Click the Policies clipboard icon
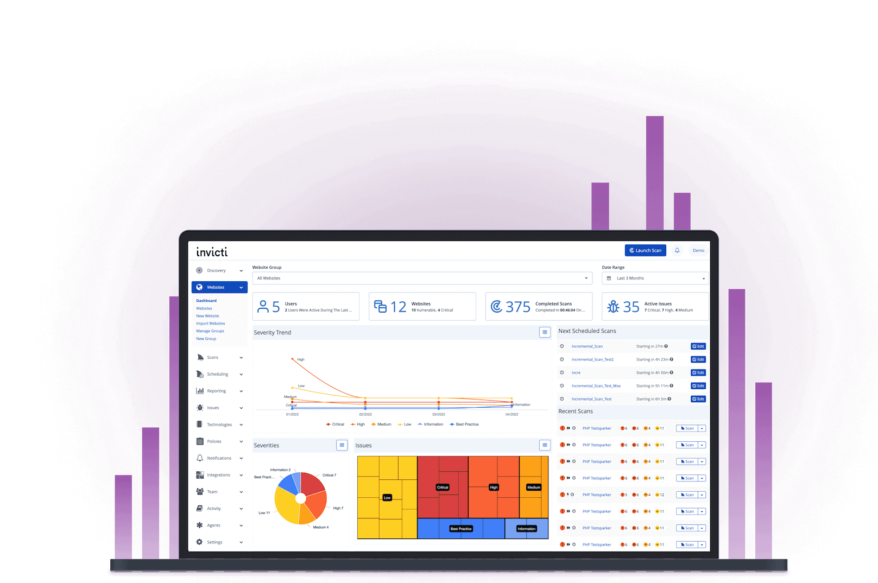Viewport: 878px width, 583px height. point(200,441)
